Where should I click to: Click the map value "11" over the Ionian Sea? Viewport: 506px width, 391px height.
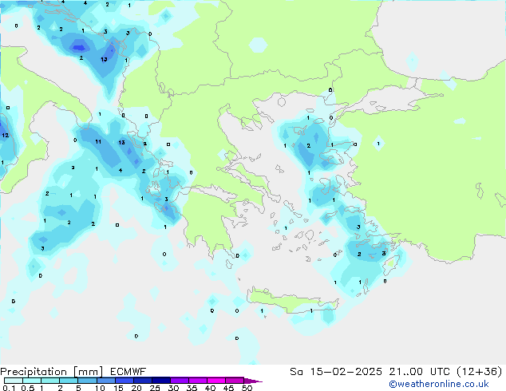pyautogui.click(x=98, y=141)
